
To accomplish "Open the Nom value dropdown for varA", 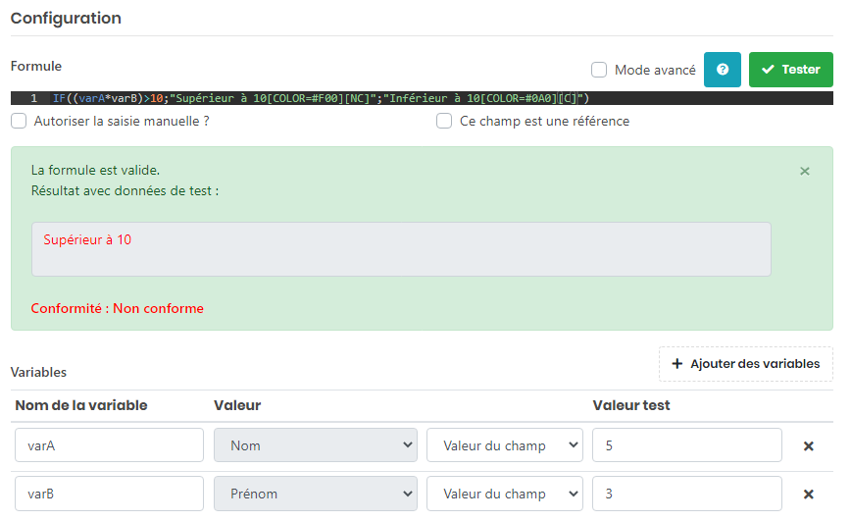I will pyautogui.click(x=316, y=445).
